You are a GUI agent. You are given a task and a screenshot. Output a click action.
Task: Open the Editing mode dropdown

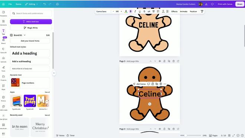point(32,4)
